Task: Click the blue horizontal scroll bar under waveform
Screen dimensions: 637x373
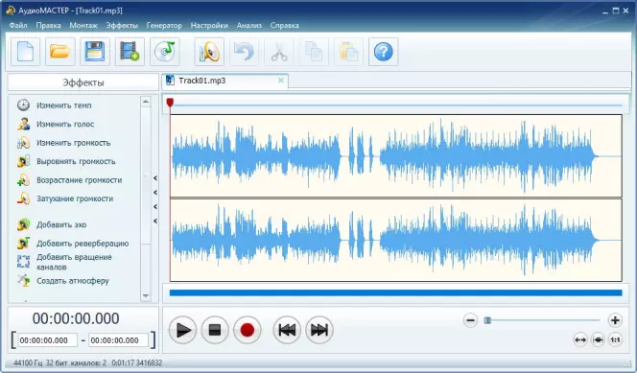Action: coord(395,292)
